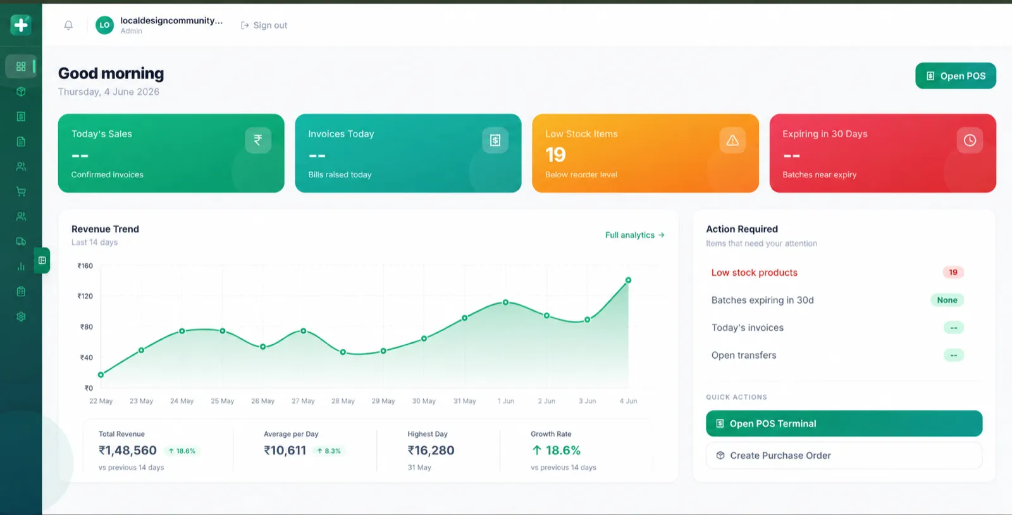Click the 18.6% badge beside Total Revenue
The image size is (1012, 515).
182,451
